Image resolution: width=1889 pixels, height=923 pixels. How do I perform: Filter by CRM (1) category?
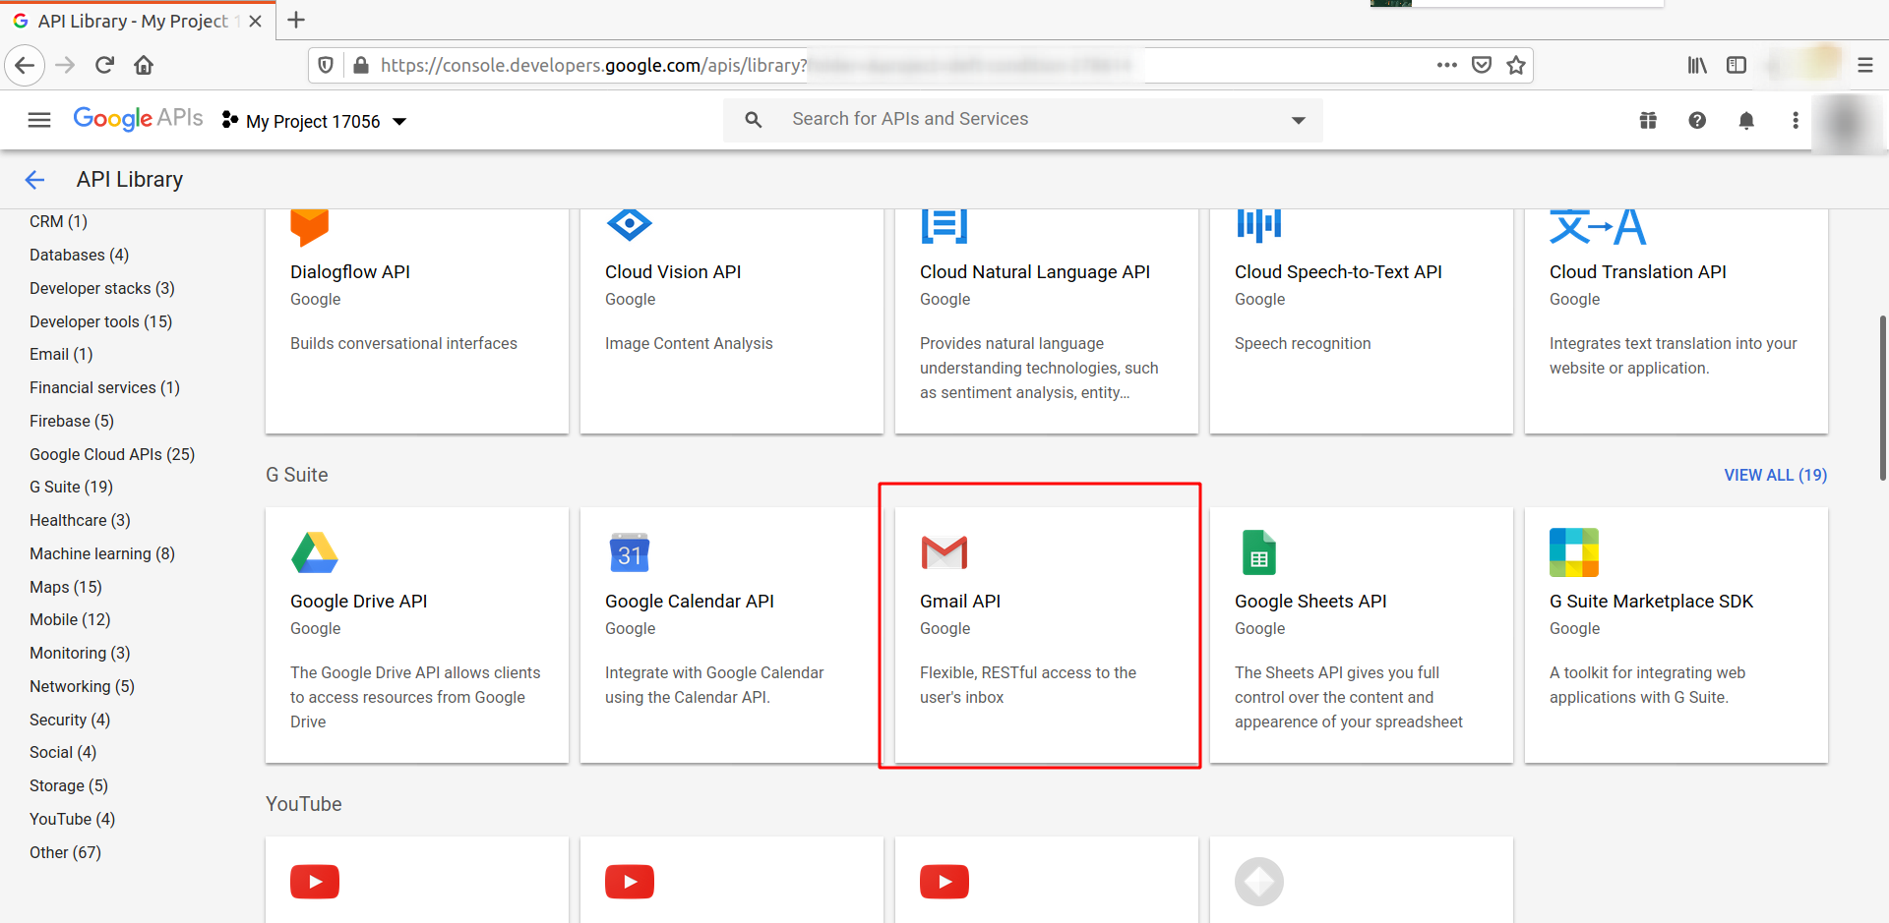point(59,222)
